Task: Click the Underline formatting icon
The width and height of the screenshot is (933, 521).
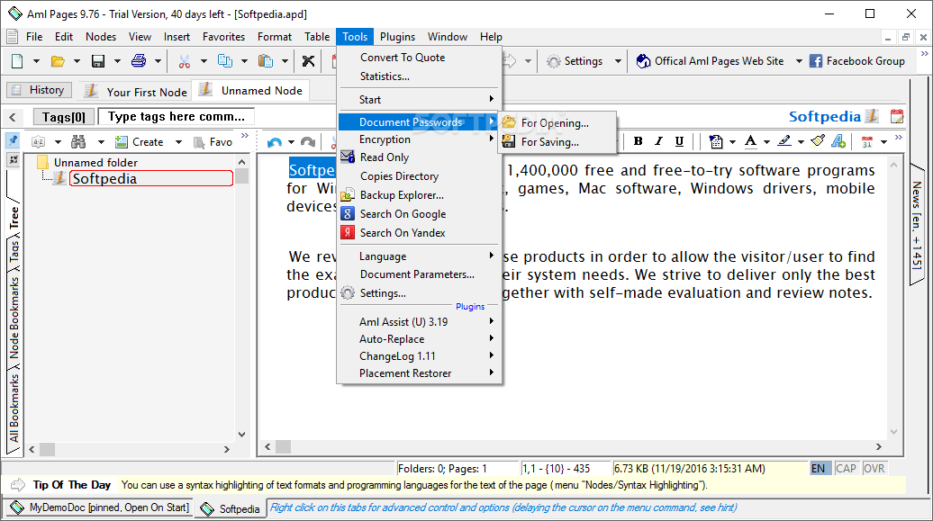Action: (679, 141)
